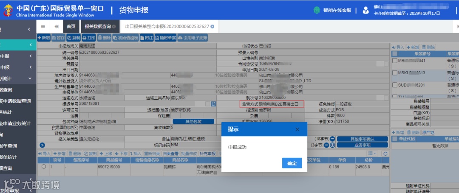Click the 补充申报 button

click(207, 154)
